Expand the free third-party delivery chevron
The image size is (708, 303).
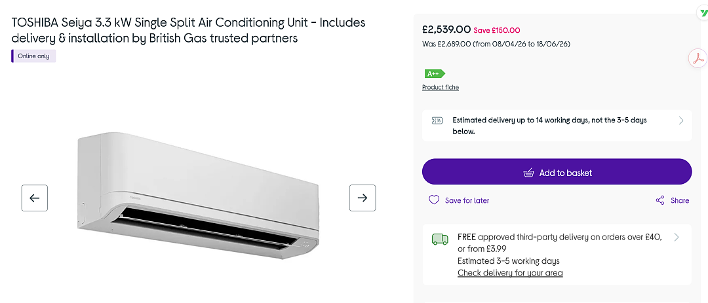[676, 237]
